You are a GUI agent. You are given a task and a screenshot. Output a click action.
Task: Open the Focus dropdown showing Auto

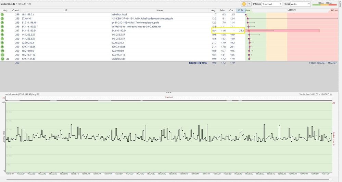[x=300, y=4]
